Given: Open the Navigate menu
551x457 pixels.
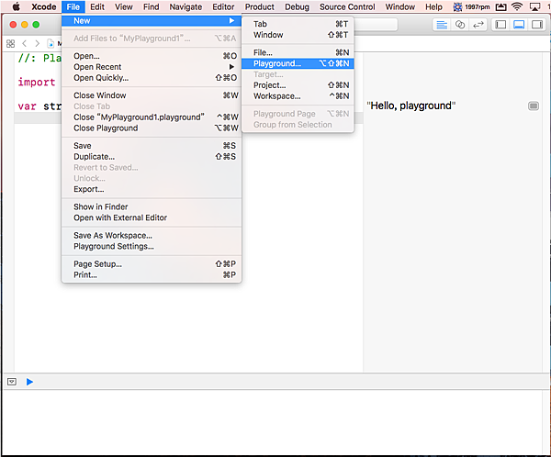Looking at the screenshot, I should pyautogui.click(x=186, y=6).
